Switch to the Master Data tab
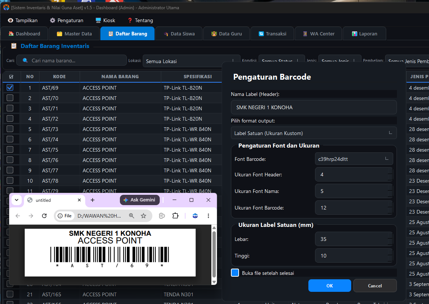Screen dimensions: 429x304 (x=74, y=34)
